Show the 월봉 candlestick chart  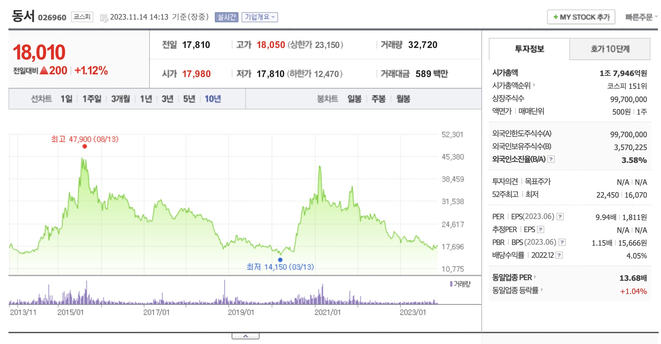click(x=403, y=99)
